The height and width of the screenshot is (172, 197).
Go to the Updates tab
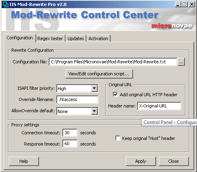(76, 38)
